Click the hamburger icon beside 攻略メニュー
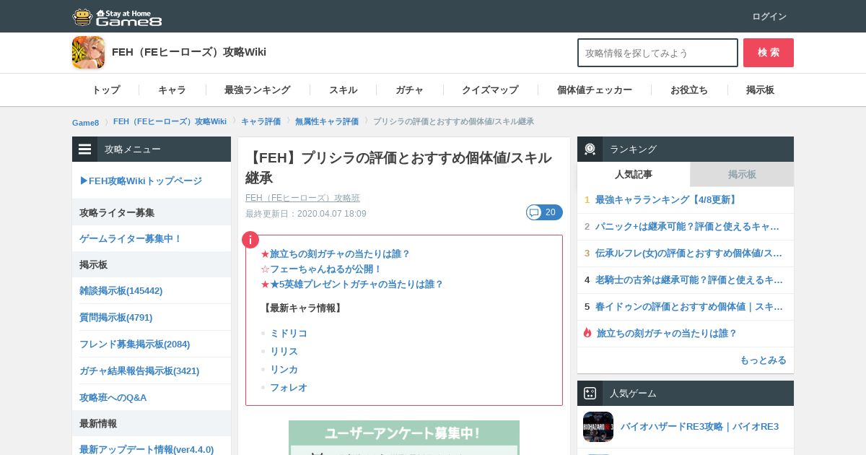Screen dimensions: 866x455 (x=85, y=149)
